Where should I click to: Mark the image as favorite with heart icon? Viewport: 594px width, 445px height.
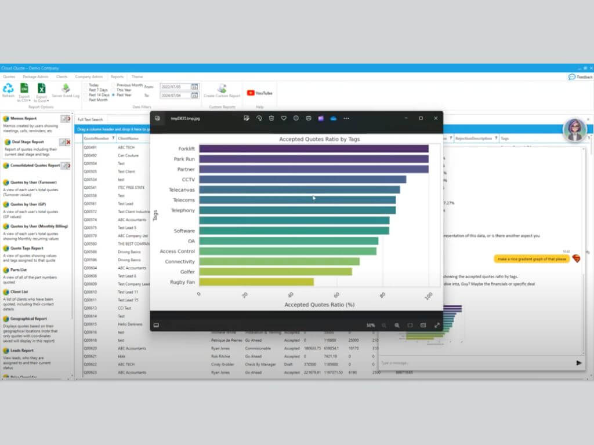[284, 118]
